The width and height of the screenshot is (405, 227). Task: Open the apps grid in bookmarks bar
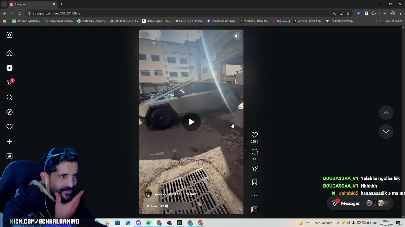pos(4,21)
